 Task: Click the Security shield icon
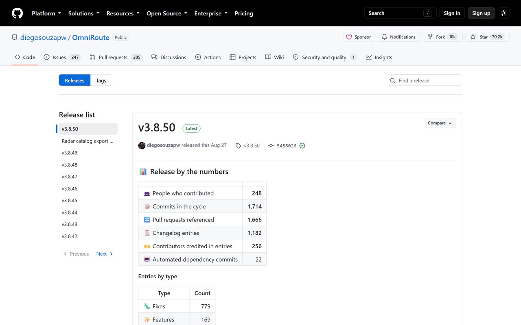click(x=296, y=57)
